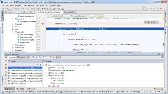Expand the exceptions folder
This screenshot has height=94, width=168.
coord(13,45)
